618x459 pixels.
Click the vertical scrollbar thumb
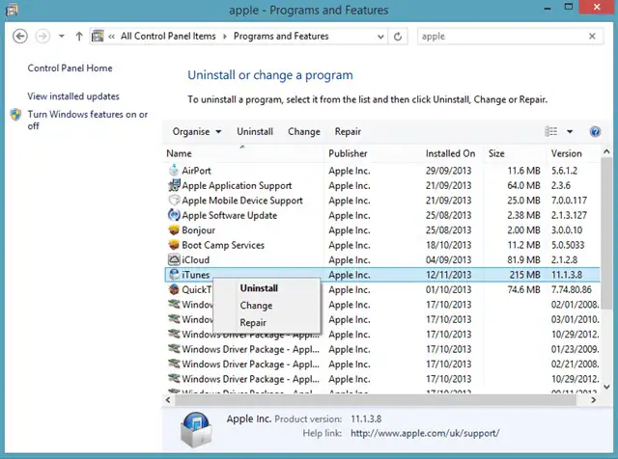tap(606, 233)
